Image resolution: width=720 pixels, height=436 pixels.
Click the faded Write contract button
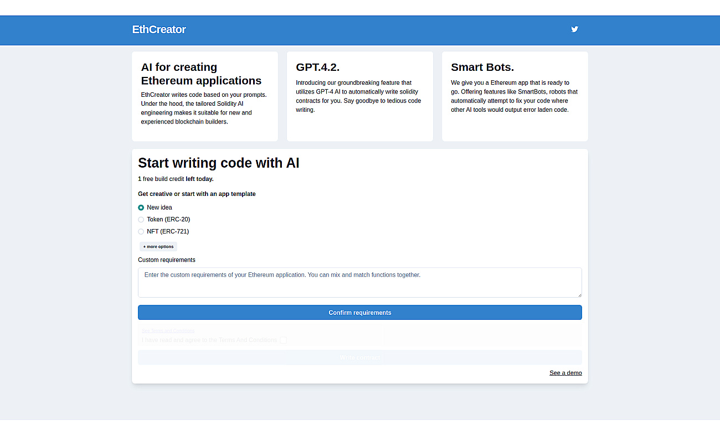tap(360, 357)
